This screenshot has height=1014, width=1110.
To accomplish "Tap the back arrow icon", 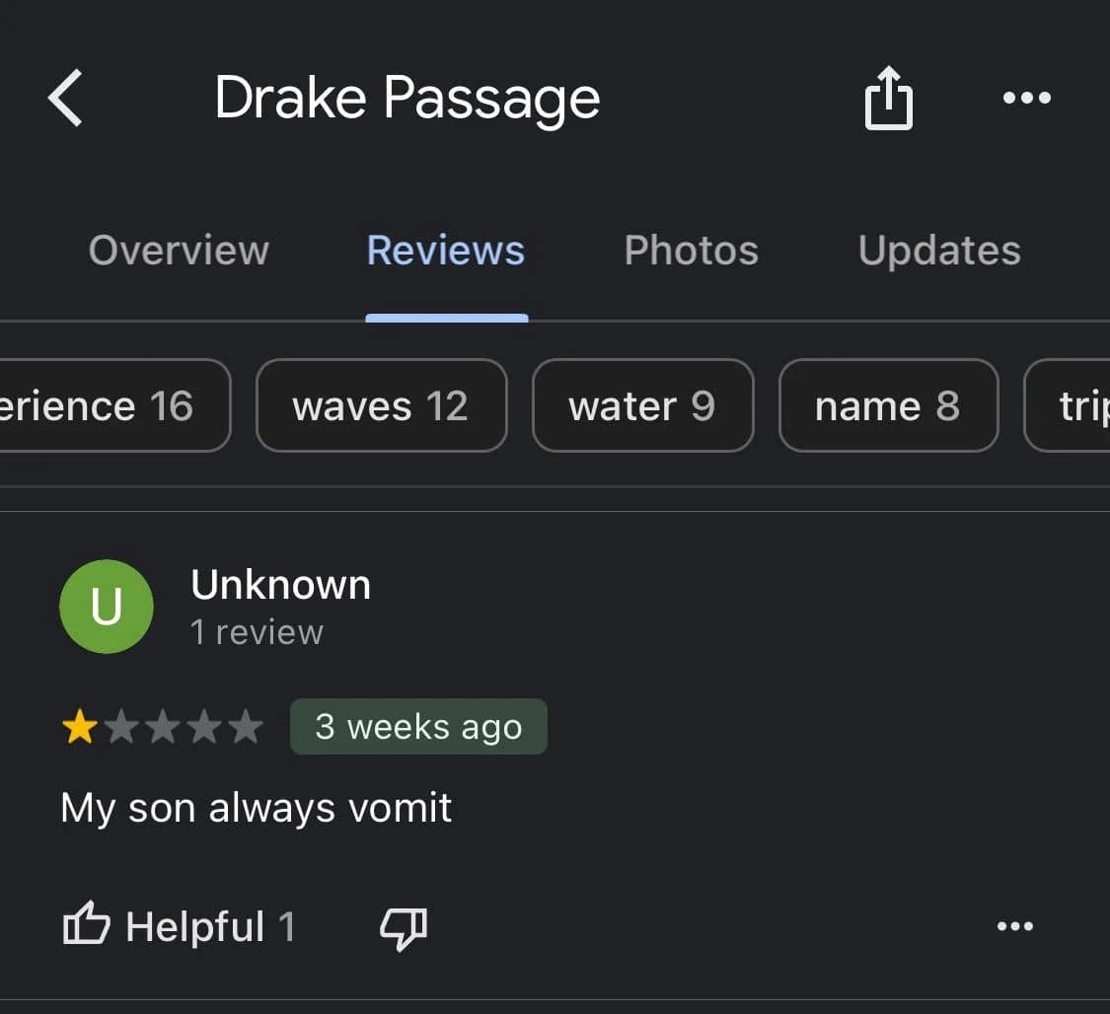I will click(x=65, y=98).
